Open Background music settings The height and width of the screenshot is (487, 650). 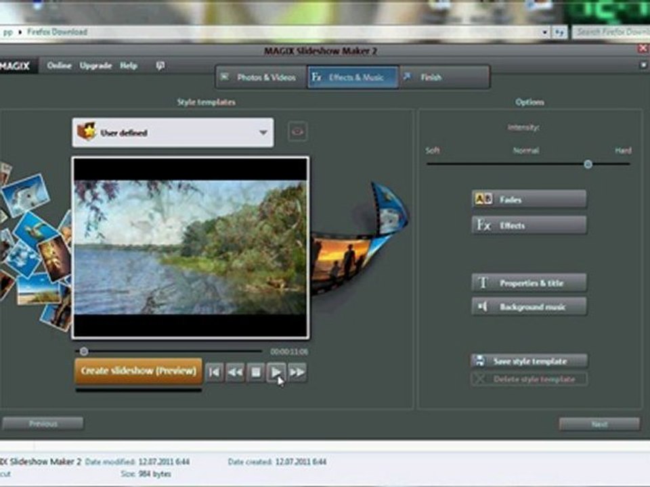(x=529, y=307)
